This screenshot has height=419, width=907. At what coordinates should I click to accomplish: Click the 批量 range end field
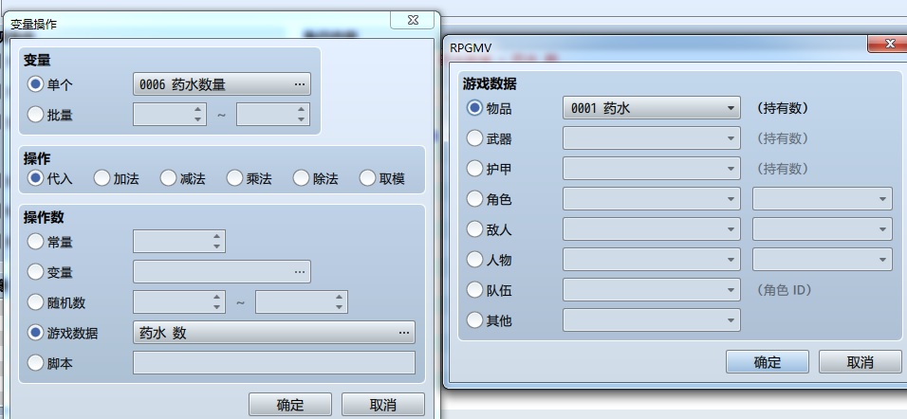[x=273, y=115]
